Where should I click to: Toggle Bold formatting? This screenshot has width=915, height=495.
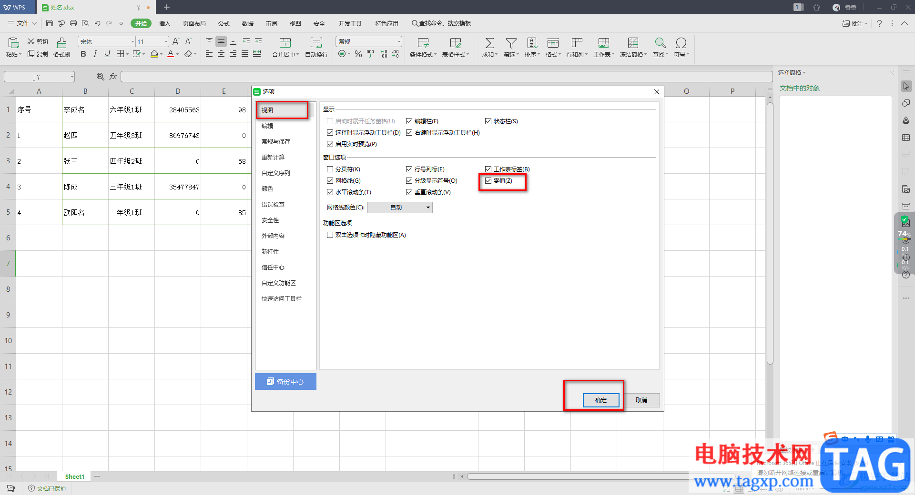tap(83, 54)
